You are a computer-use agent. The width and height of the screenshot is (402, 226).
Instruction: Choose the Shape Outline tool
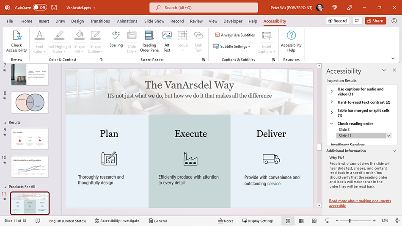click(x=95, y=41)
